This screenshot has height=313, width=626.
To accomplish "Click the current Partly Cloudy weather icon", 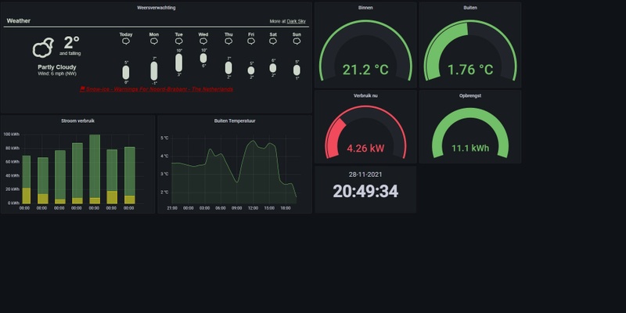I will pyautogui.click(x=43, y=48).
